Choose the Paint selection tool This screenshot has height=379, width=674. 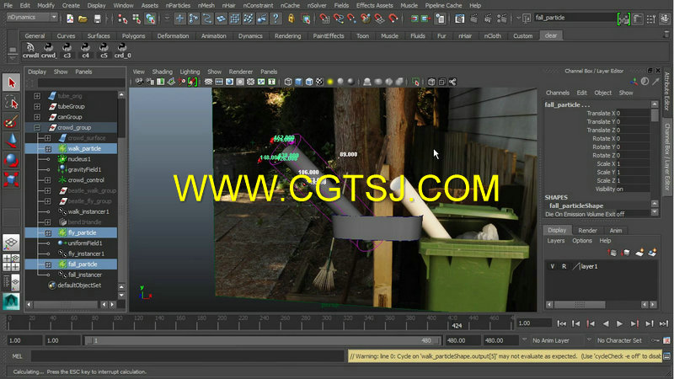(11, 122)
